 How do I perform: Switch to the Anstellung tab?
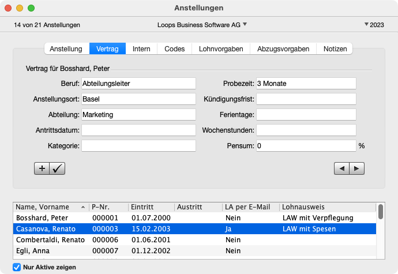pyautogui.click(x=67, y=49)
